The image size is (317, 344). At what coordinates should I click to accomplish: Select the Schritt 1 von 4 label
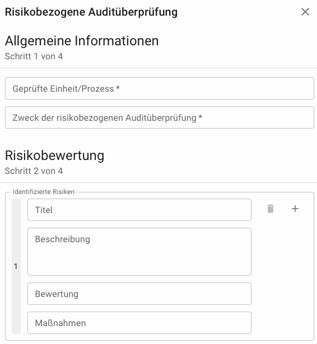34,56
